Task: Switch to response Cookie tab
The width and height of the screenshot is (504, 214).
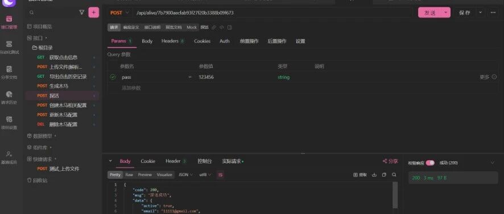Action: click(x=148, y=161)
